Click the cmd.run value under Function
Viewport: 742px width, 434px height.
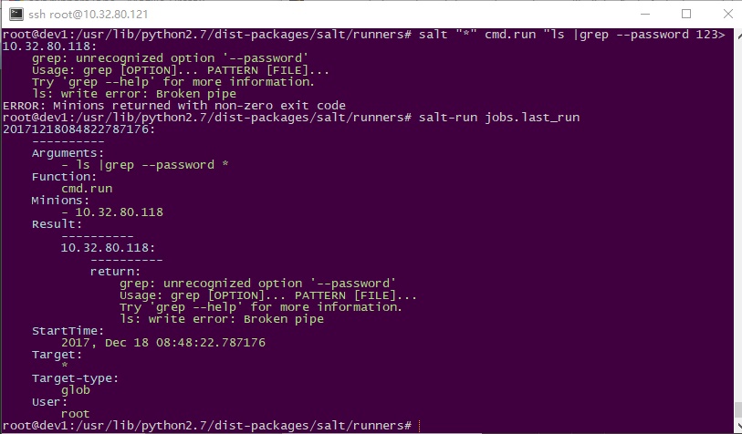pyautogui.click(x=87, y=188)
